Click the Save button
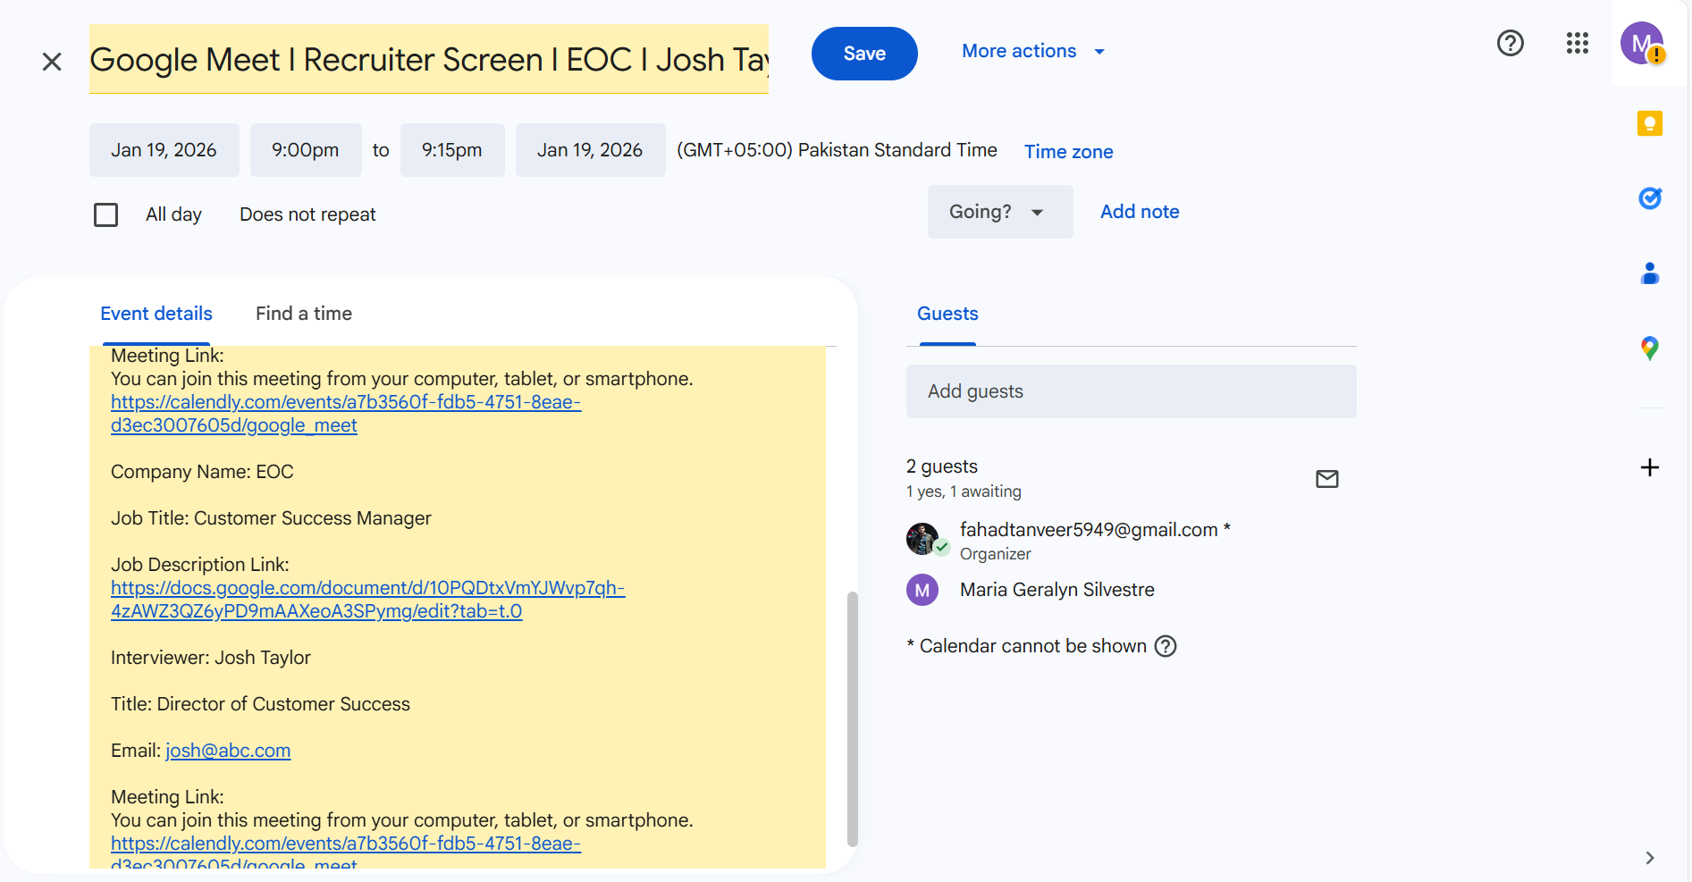 (864, 54)
